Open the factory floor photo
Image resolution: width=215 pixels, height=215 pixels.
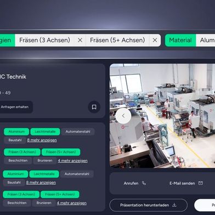(162, 116)
